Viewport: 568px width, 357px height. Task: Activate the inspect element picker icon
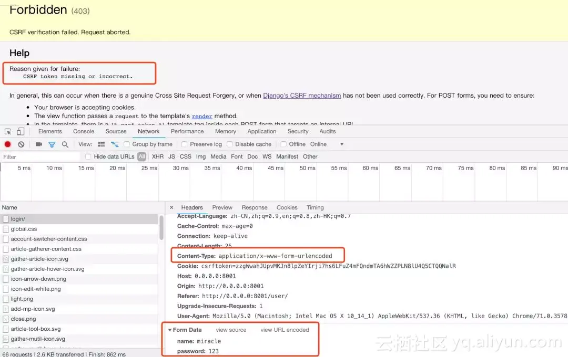pos(7,132)
